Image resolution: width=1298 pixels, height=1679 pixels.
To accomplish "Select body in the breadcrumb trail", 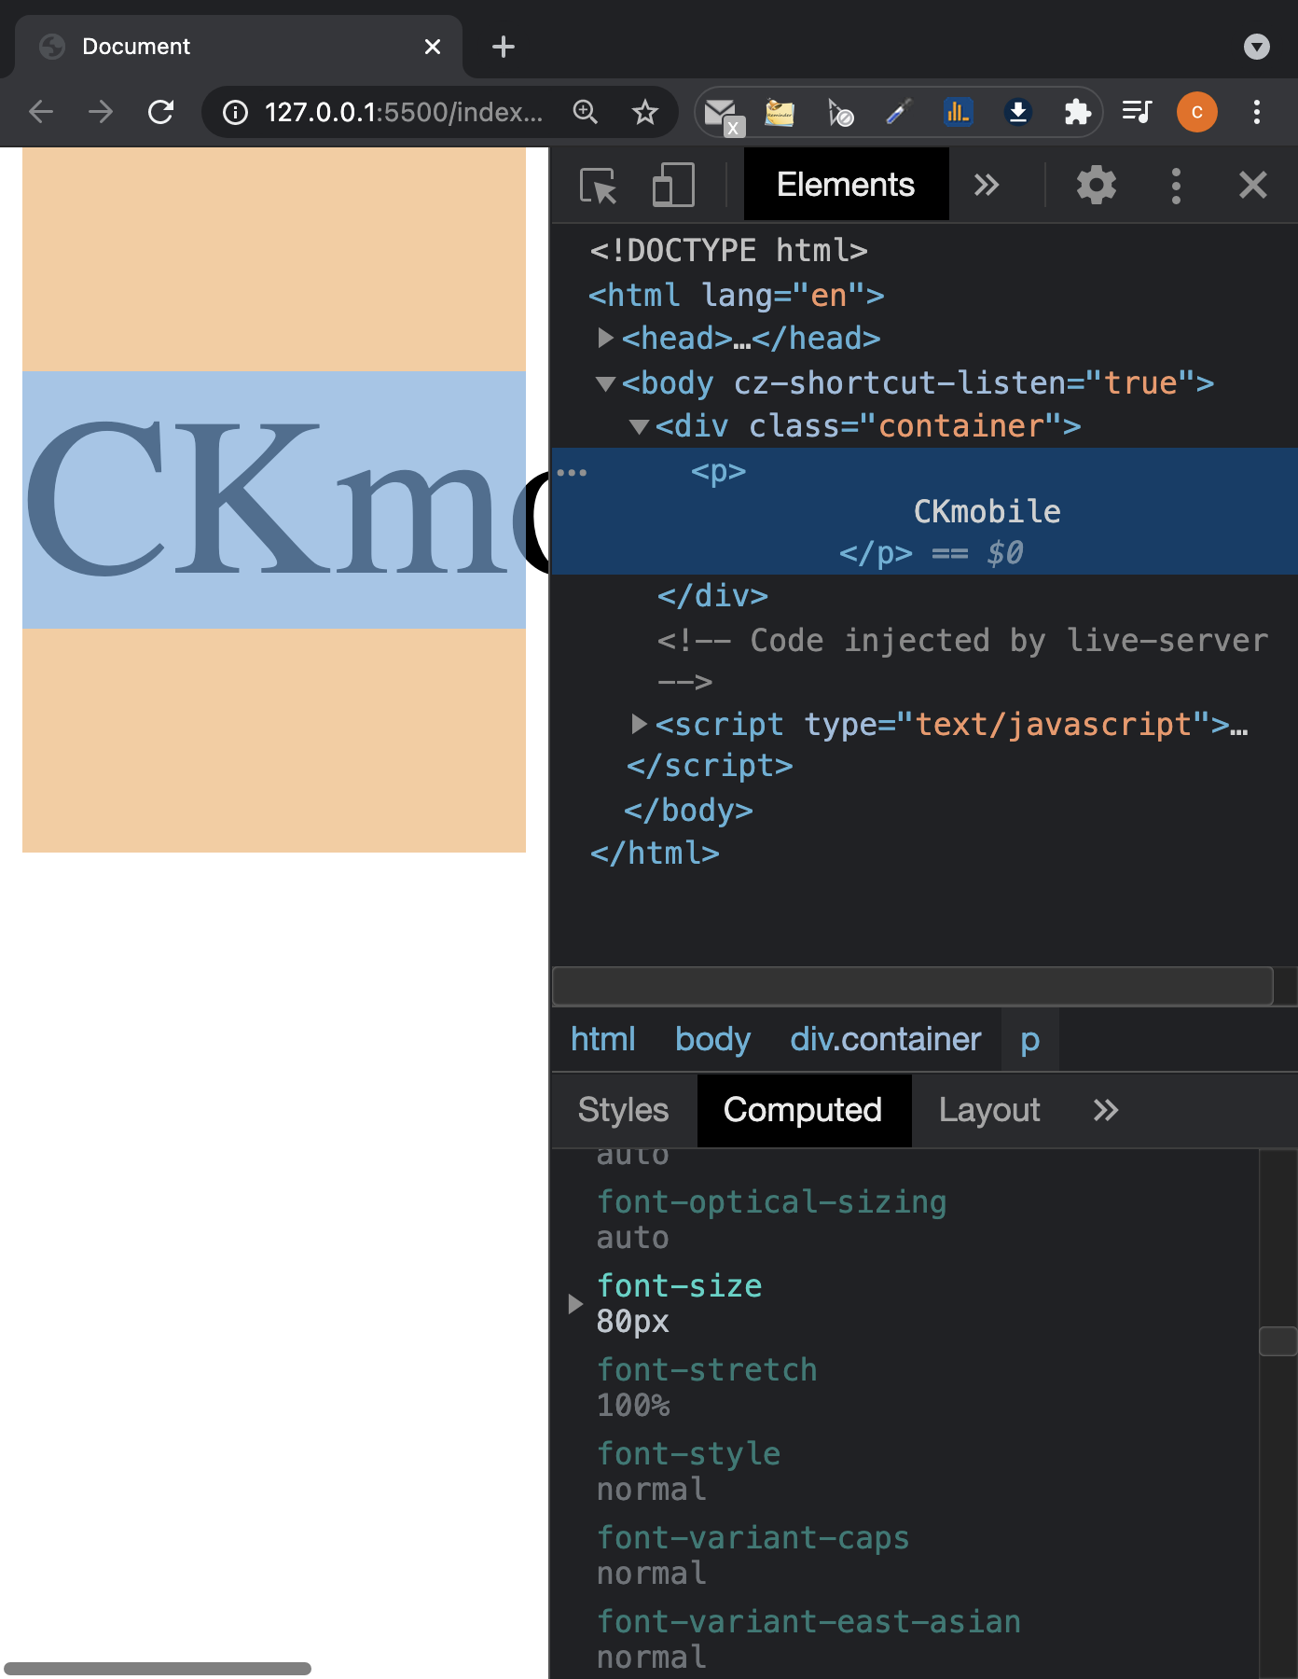I will (712, 1039).
